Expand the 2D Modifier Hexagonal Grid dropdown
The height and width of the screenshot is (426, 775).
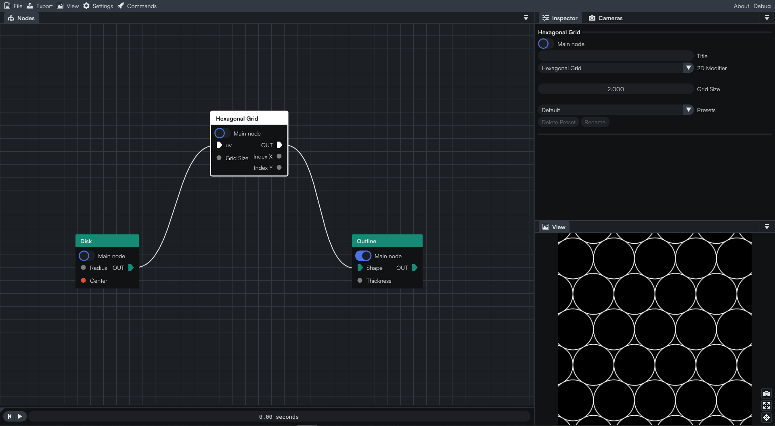[689, 68]
